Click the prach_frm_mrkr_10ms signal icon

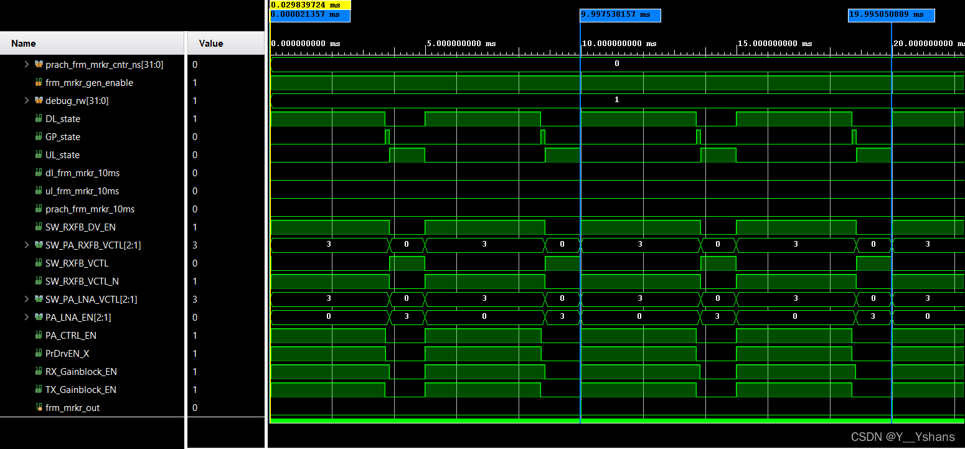coord(39,209)
